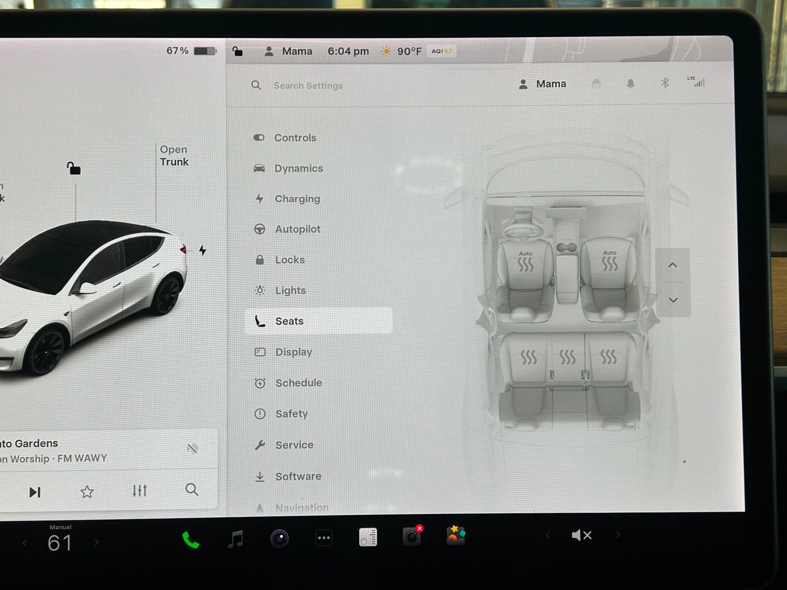Open the phone app in the dock
This screenshot has height=590, width=787.
(x=190, y=539)
